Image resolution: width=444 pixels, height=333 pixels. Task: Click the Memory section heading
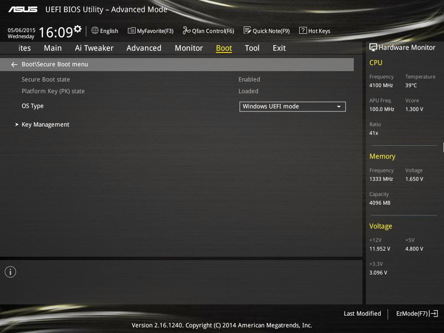pyautogui.click(x=382, y=156)
